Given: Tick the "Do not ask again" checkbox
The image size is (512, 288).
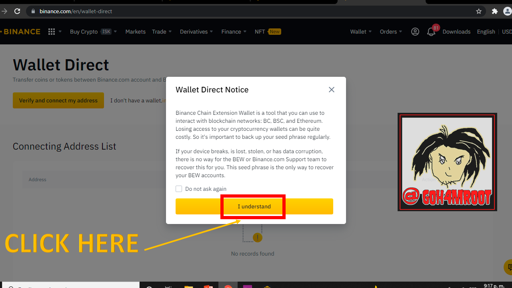Looking at the screenshot, I should pyautogui.click(x=179, y=189).
